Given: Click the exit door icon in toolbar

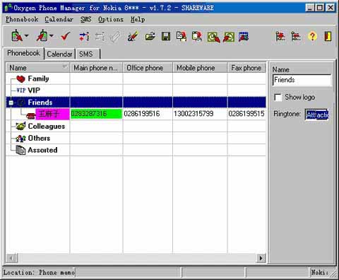Looking at the screenshot, I should click(328, 37).
